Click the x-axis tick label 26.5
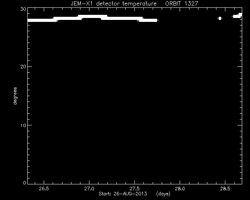The image size is (250, 200). point(44,189)
